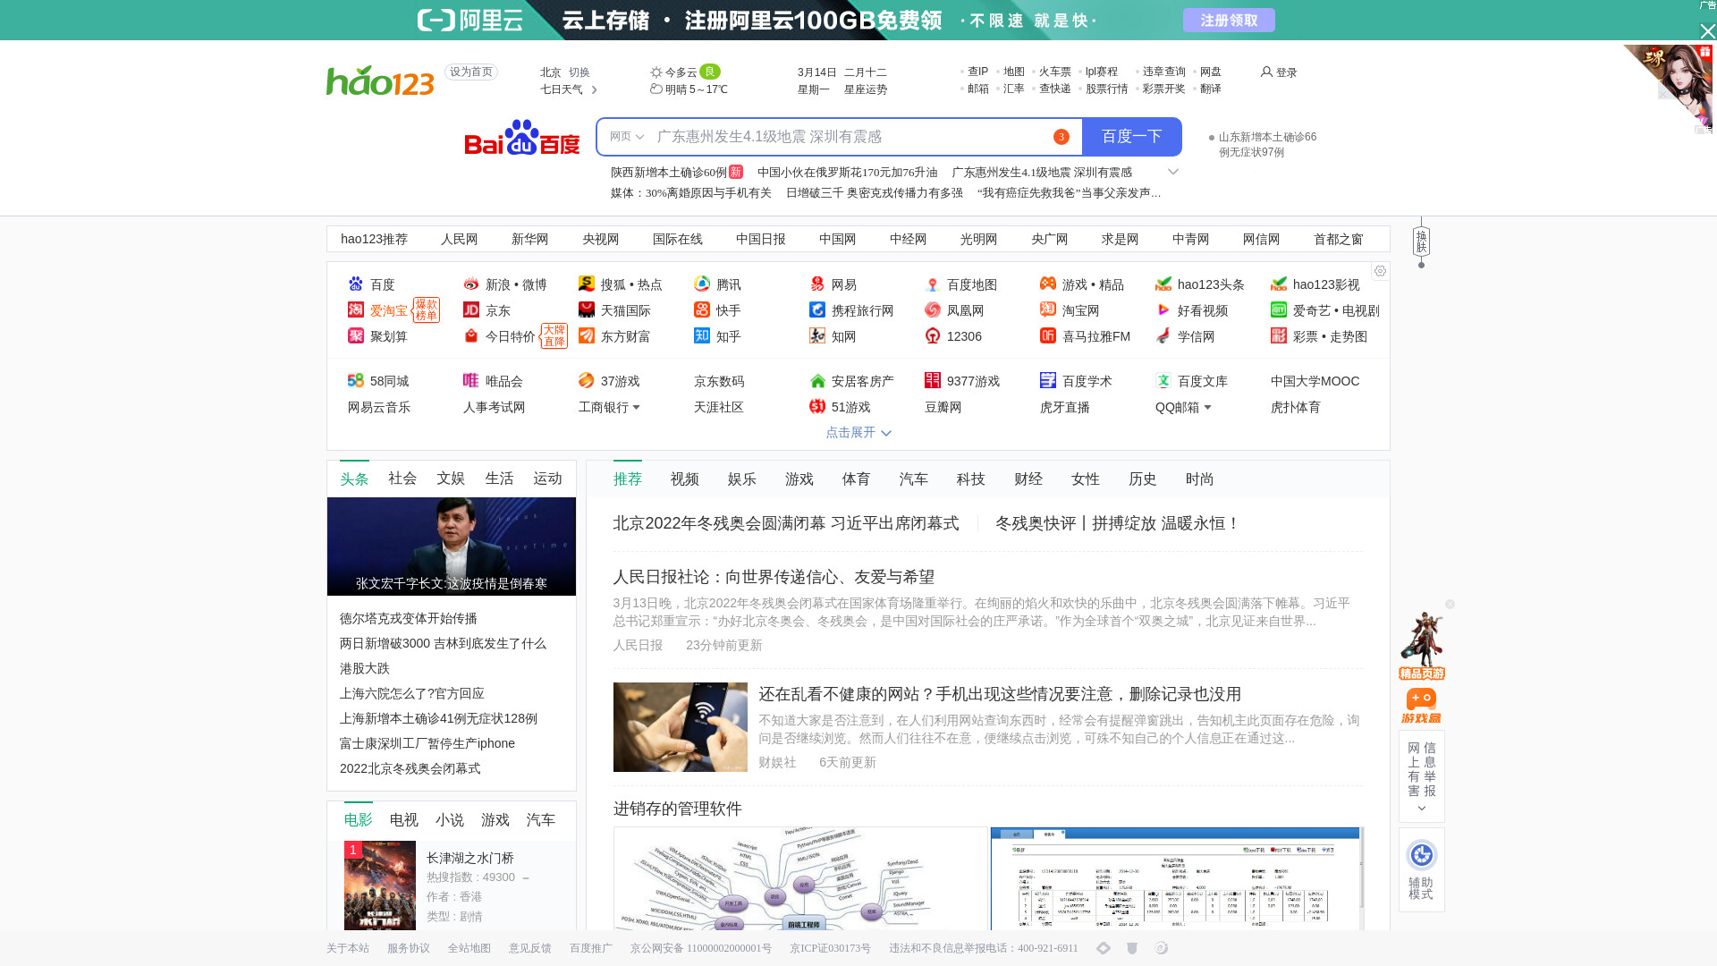
Task: Click the 注册领取 banner button
Action: 1229,21
